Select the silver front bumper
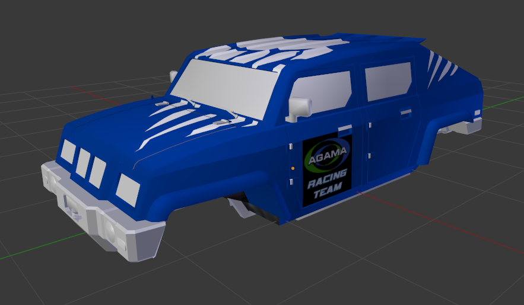Screen dimensions: 524x305 (x=104, y=211)
